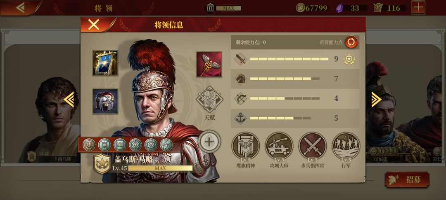
Task: Click the 招募 recruit button
Action: coord(407,179)
